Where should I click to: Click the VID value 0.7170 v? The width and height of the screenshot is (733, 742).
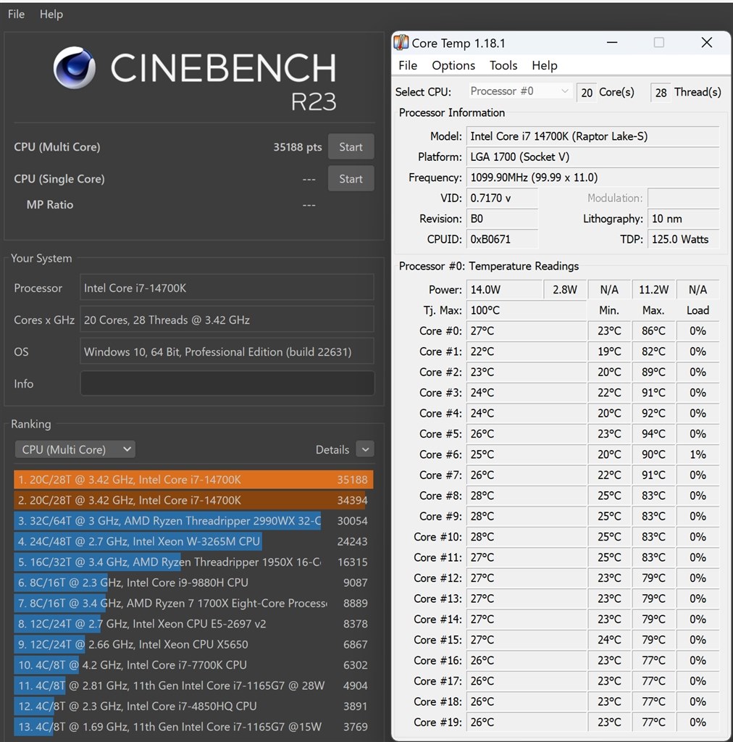pyautogui.click(x=502, y=198)
